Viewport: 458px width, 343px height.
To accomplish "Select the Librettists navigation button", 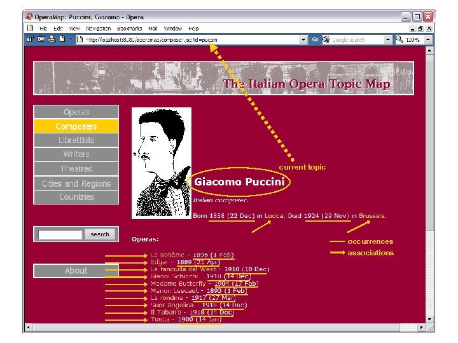I will [76, 140].
